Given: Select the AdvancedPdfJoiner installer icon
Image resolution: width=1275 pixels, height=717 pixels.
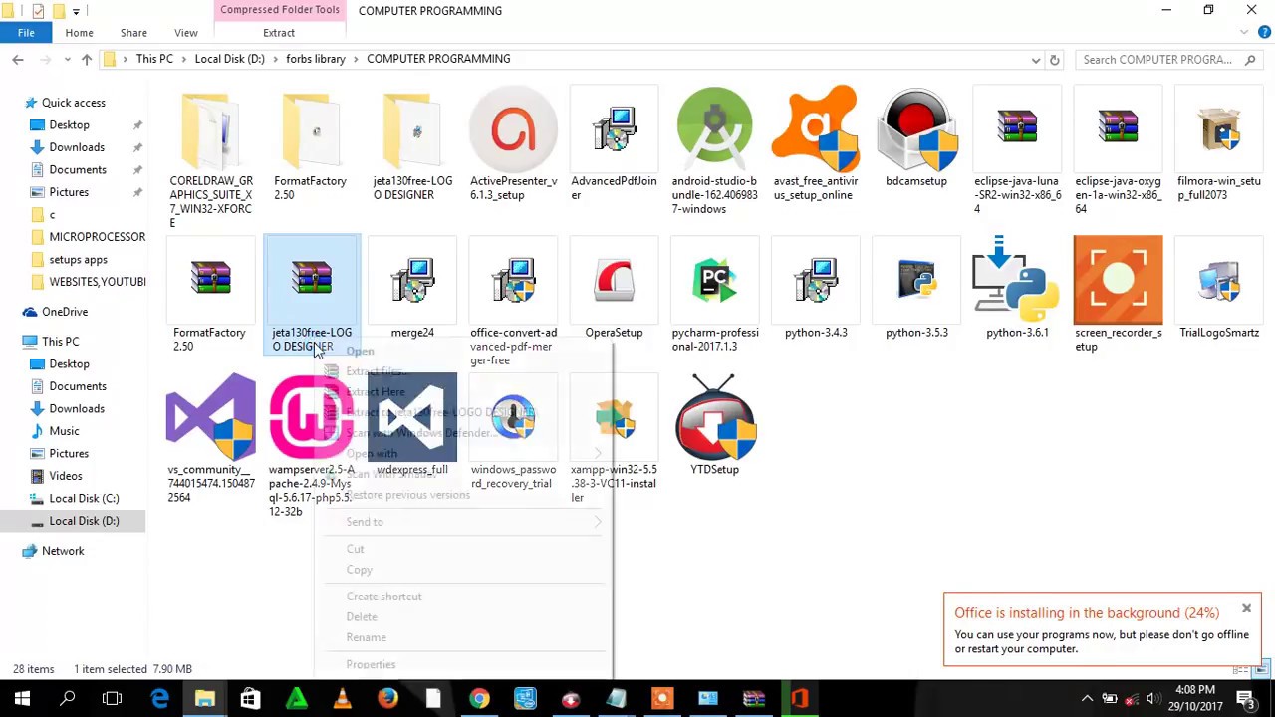Looking at the screenshot, I should coord(614,129).
